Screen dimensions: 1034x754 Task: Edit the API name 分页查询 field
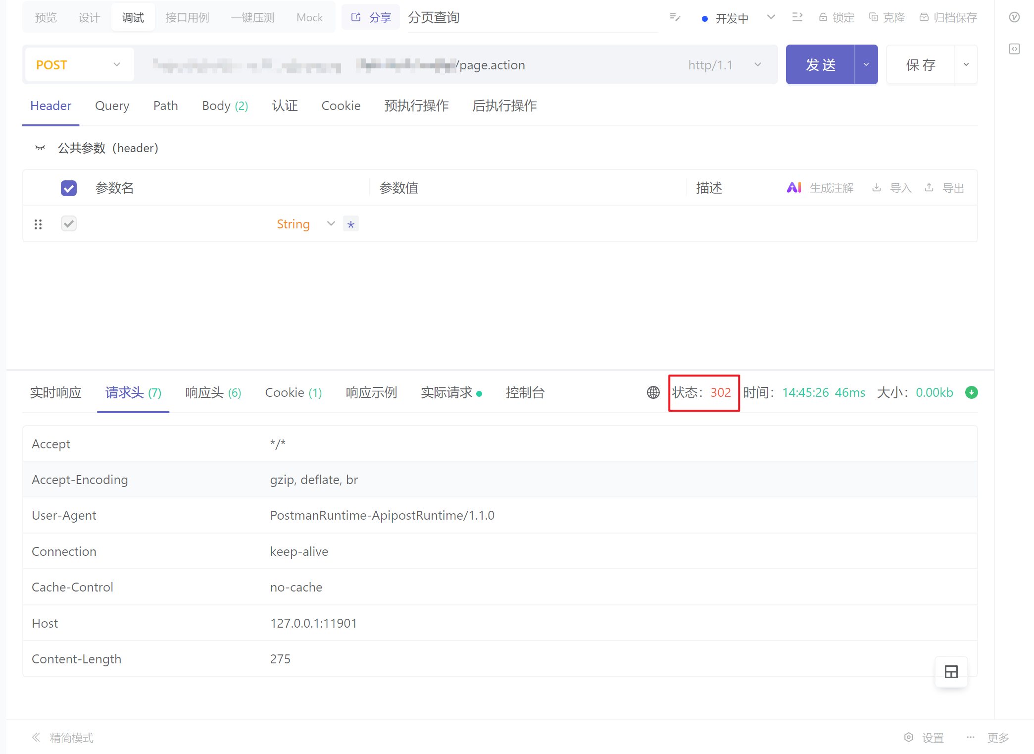coord(533,18)
